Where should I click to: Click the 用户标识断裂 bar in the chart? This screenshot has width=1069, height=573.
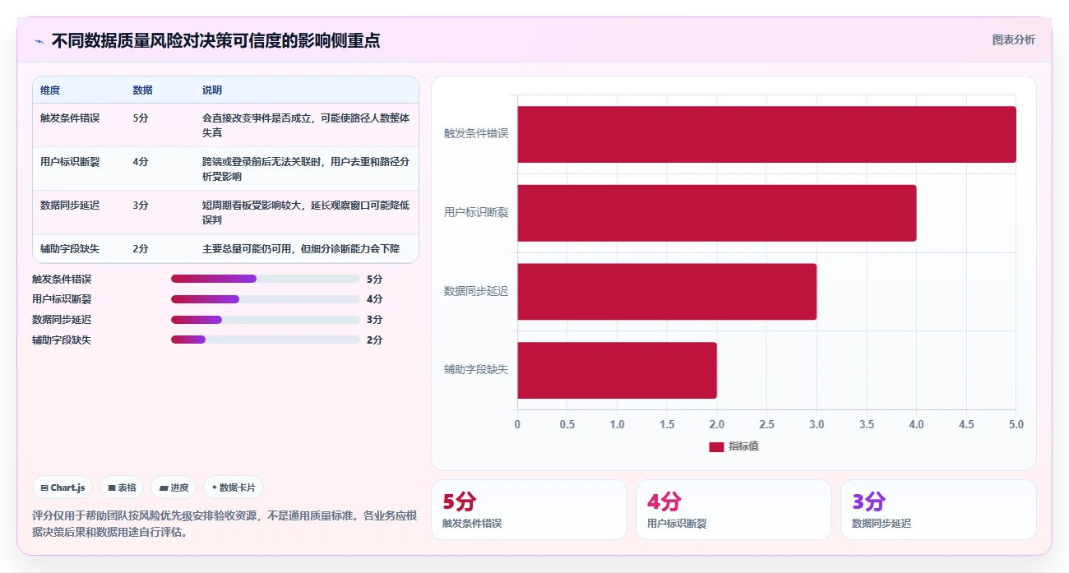tap(716, 213)
